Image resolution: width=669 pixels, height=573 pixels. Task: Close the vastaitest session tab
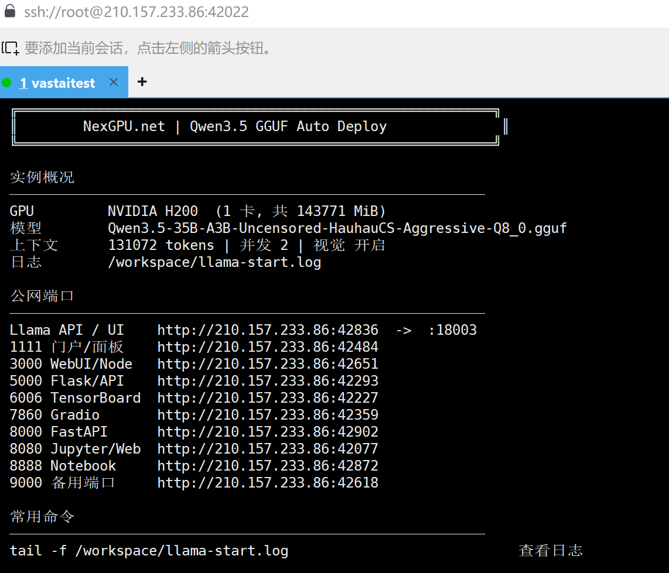[114, 82]
